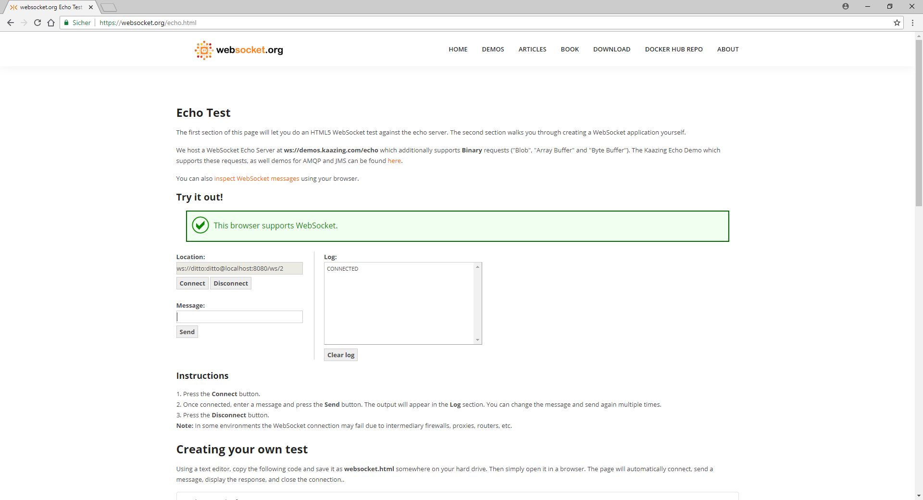Click the Location URL input field
This screenshot has height=500, width=923.
[239, 268]
